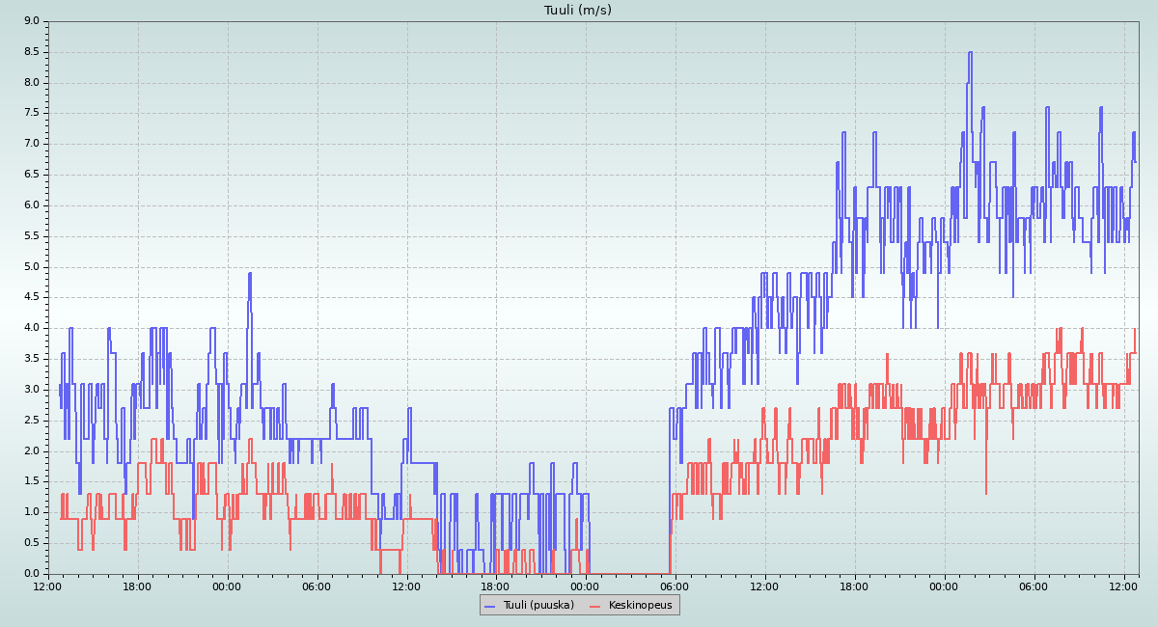Click the 8.5 y-axis label

pos(32,52)
